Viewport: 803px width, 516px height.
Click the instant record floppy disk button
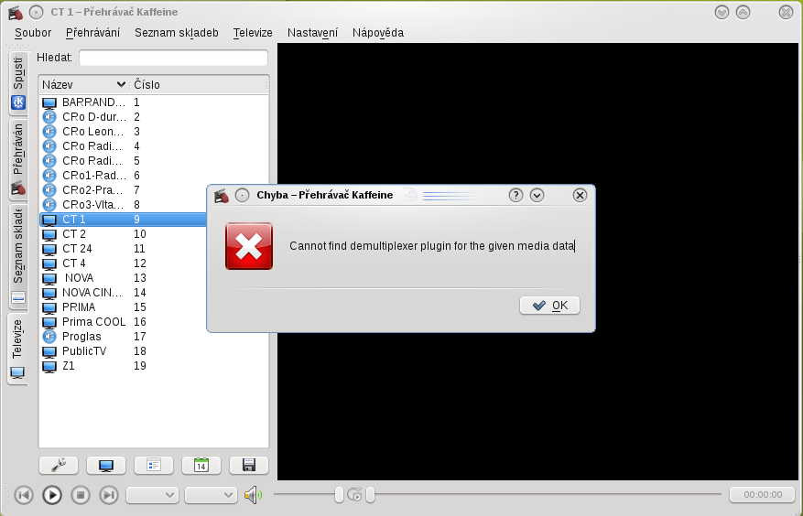(249, 466)
